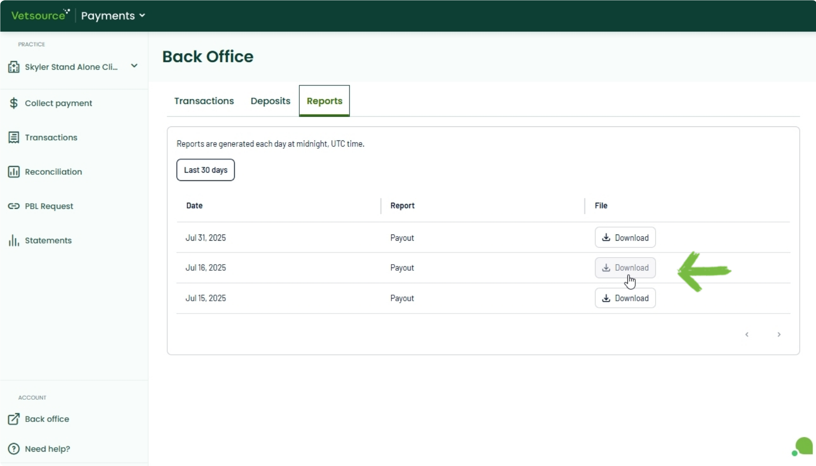The width and height of the screenshot is (816, 466).
Task: Download the Jul 31, 2025 Payout report
Action: [625, 238]
